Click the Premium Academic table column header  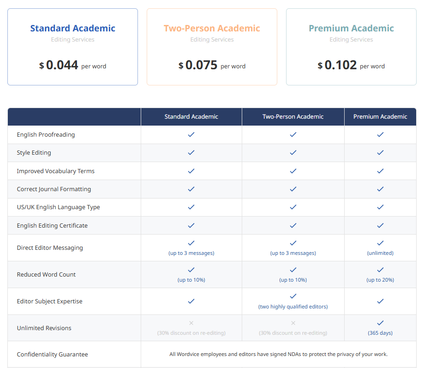click(380, 117)
